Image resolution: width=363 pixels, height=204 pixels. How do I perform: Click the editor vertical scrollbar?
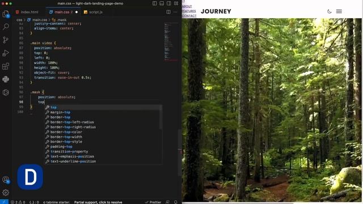[180, 152]
